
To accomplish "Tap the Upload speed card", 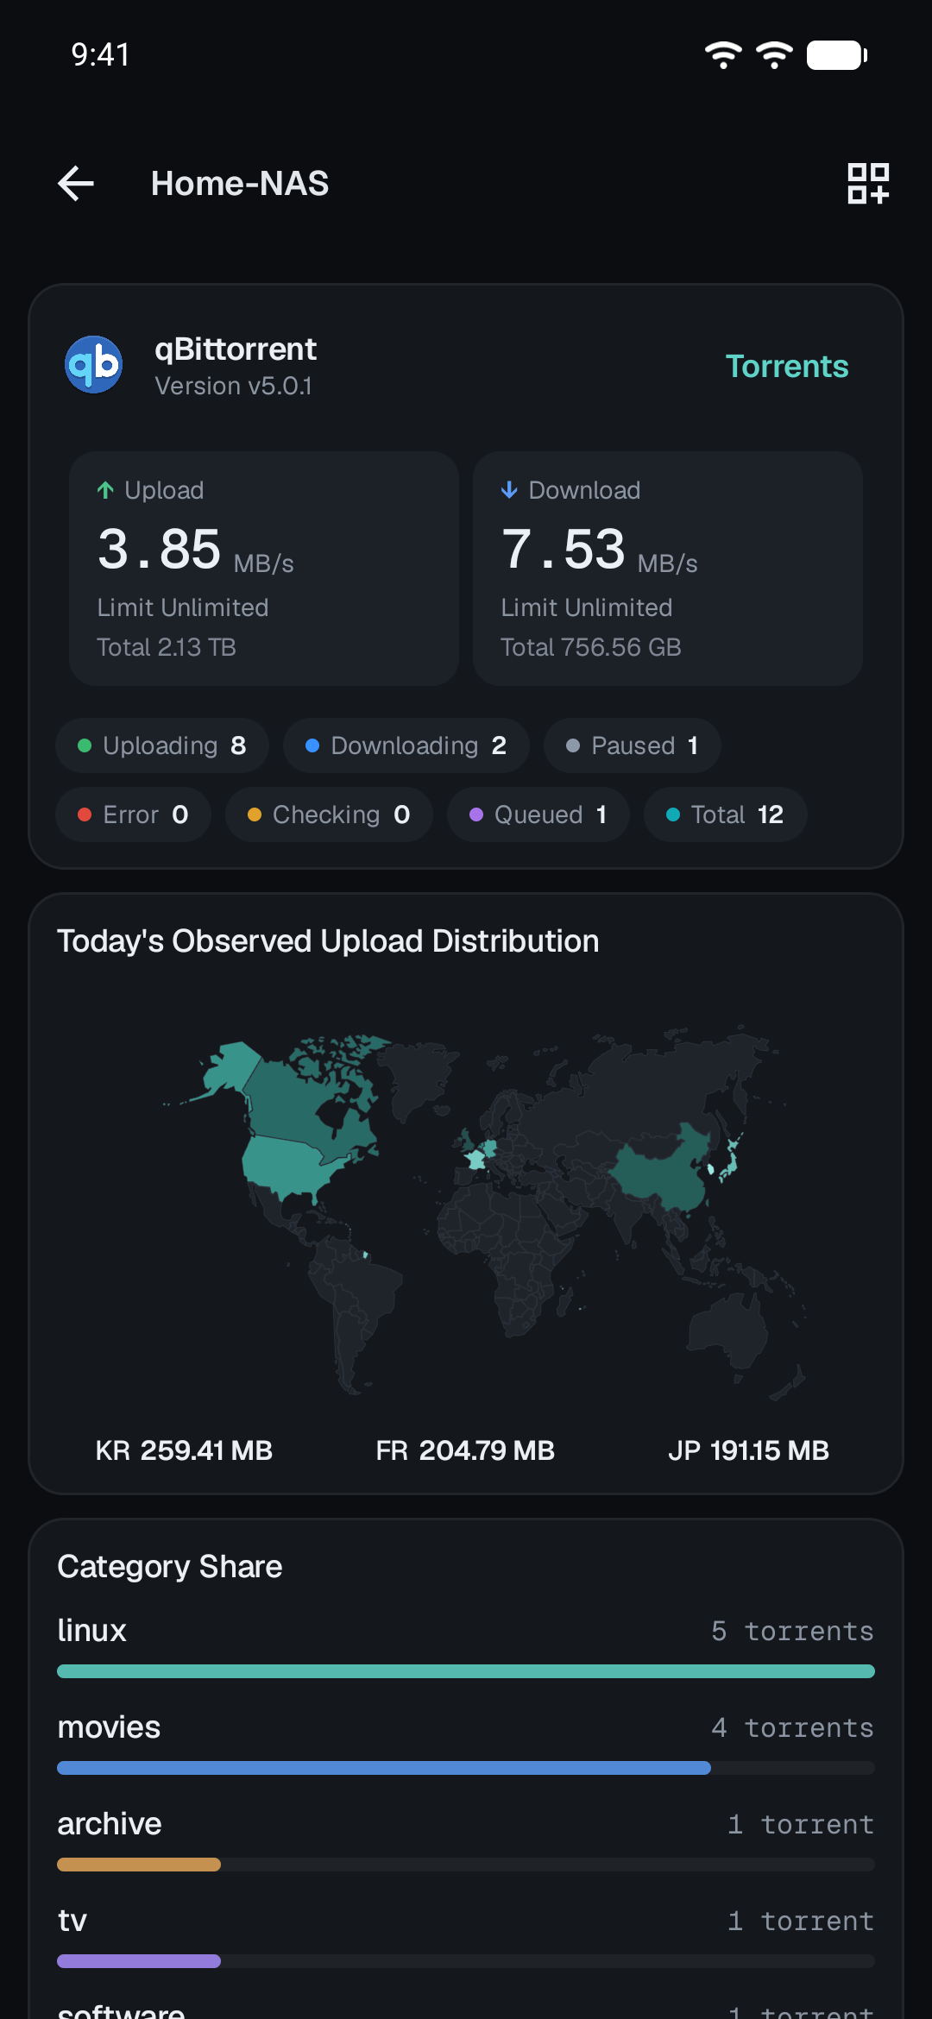I will tap(264, 569).
